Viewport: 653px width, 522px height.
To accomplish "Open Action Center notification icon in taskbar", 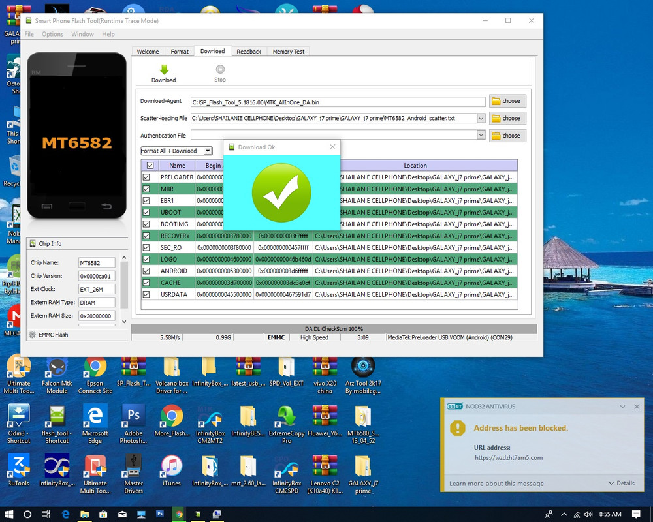I will pyautogui.click(x=636, y=514).
